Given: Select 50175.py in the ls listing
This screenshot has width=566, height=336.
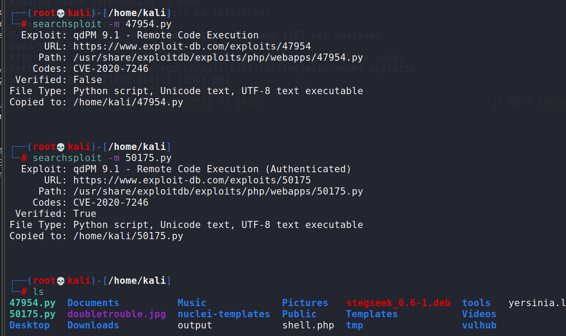Looking at the screenshot, I should [x=33, y=314].
